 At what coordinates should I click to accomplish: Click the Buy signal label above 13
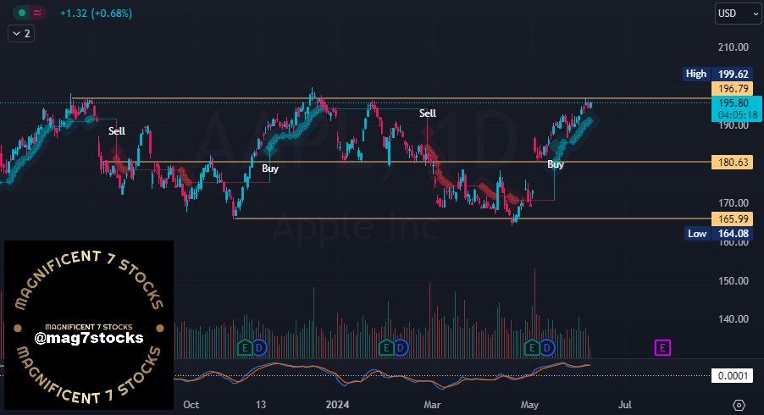[x=270, y=169]
